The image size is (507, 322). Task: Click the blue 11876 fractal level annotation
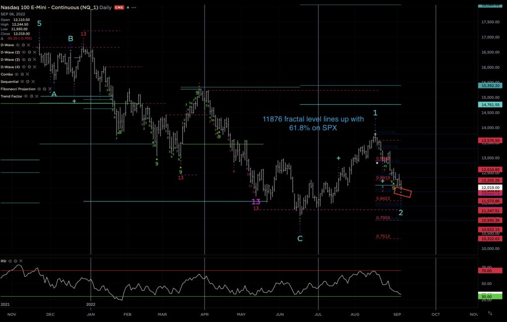tap(313, 123)
